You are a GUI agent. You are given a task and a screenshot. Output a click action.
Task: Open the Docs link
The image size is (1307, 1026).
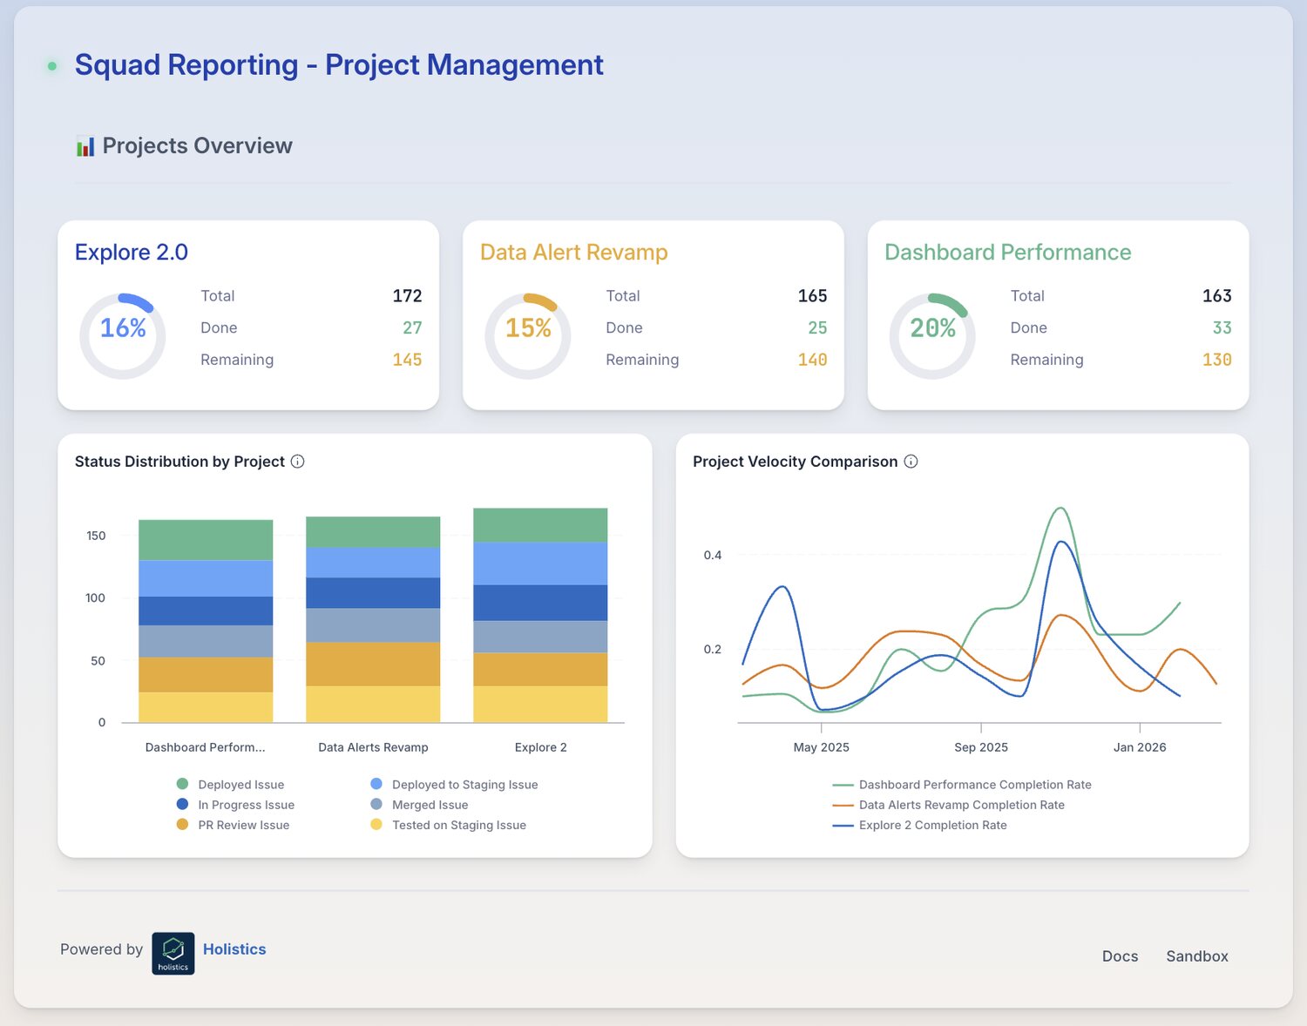pos(1120,956)
